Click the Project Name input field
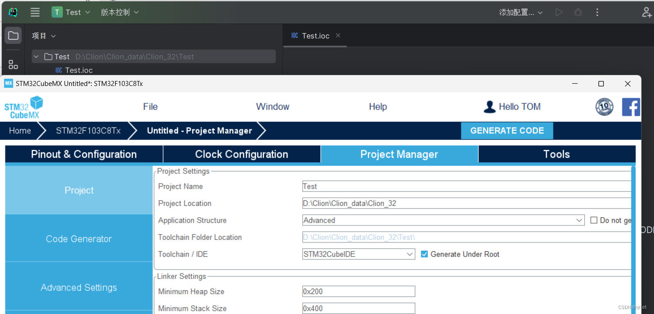 coord(466,186)
